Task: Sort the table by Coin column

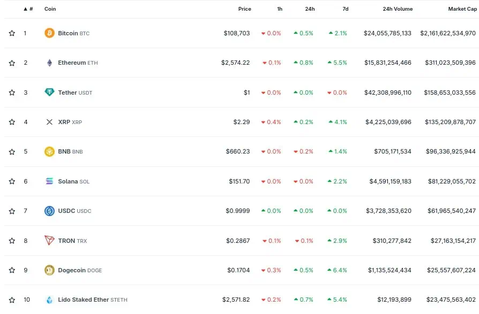Action: pyautogui.click(x=50, y=9)
